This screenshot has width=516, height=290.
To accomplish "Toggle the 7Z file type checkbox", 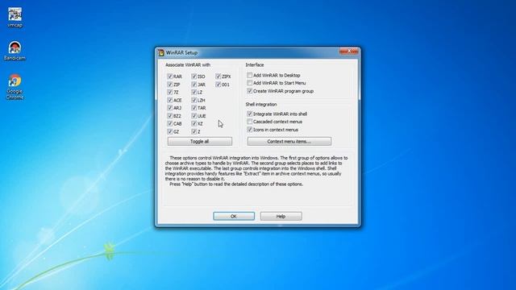I will [x=170, y=92].
